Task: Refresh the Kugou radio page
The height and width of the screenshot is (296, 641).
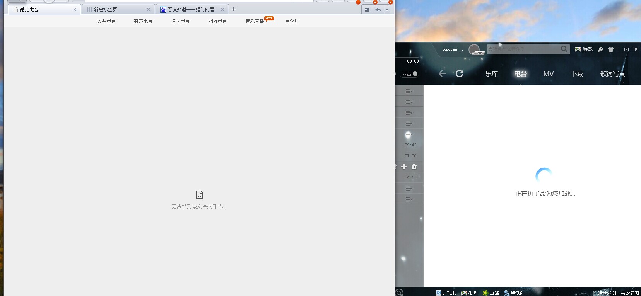Action: click(x=459, y=73)
